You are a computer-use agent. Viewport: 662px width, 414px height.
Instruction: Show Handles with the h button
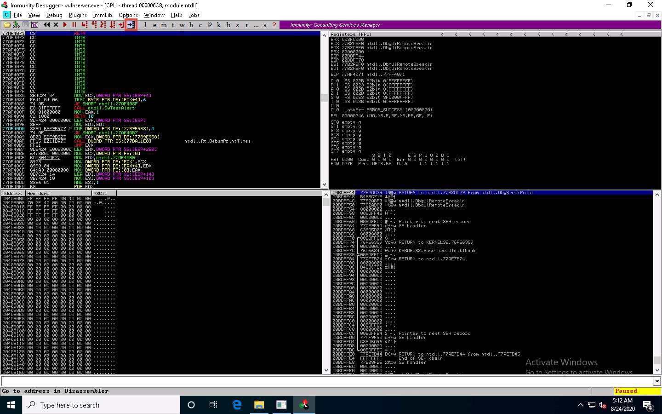[191, 25]
